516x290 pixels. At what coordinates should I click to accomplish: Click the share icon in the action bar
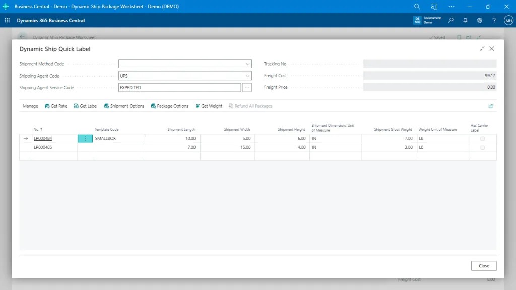pyautogui.click(x=491, y=106)
